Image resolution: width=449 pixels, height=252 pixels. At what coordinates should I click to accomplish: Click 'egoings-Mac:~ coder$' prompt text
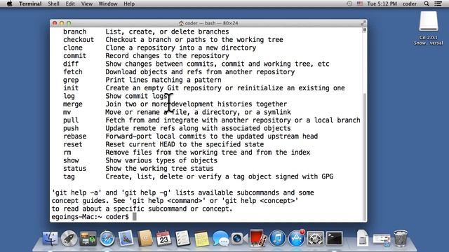click(x=91, y=217)
